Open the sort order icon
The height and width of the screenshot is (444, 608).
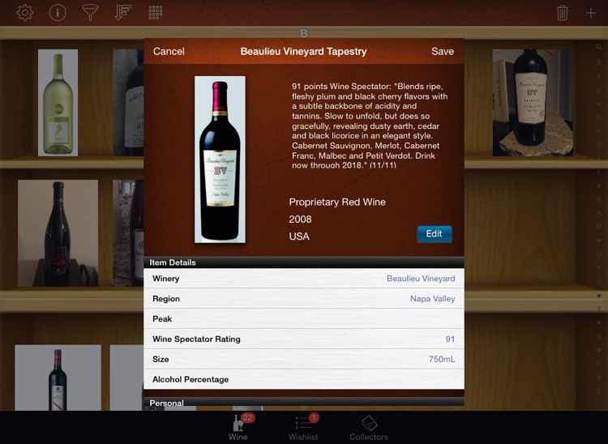pos(123,13)
